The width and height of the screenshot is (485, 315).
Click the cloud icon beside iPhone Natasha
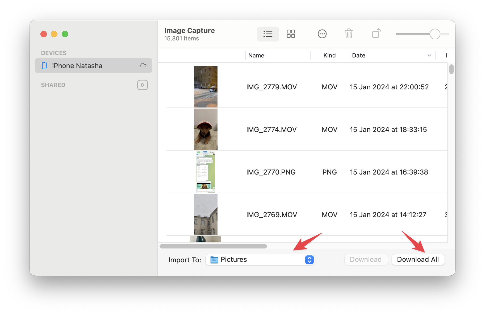click(x=143, y=65)
